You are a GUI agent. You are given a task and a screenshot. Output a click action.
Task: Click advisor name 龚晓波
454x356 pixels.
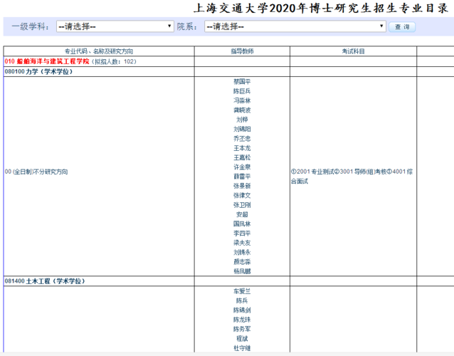pyautogui.click(x=242, y=110)
